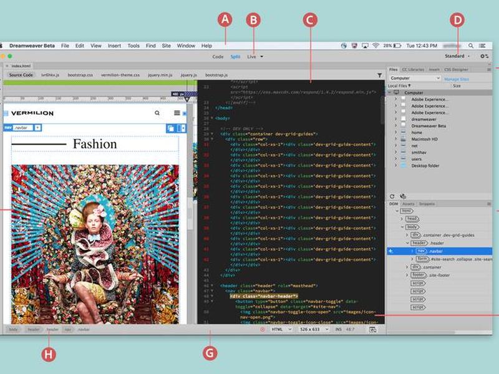The image size is (499, 374).
Task: Click the code view vertical scrollbar
Action: 382,110
